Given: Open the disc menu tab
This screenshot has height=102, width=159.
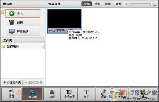Looking at the screenshot, I should coord(120,94).
